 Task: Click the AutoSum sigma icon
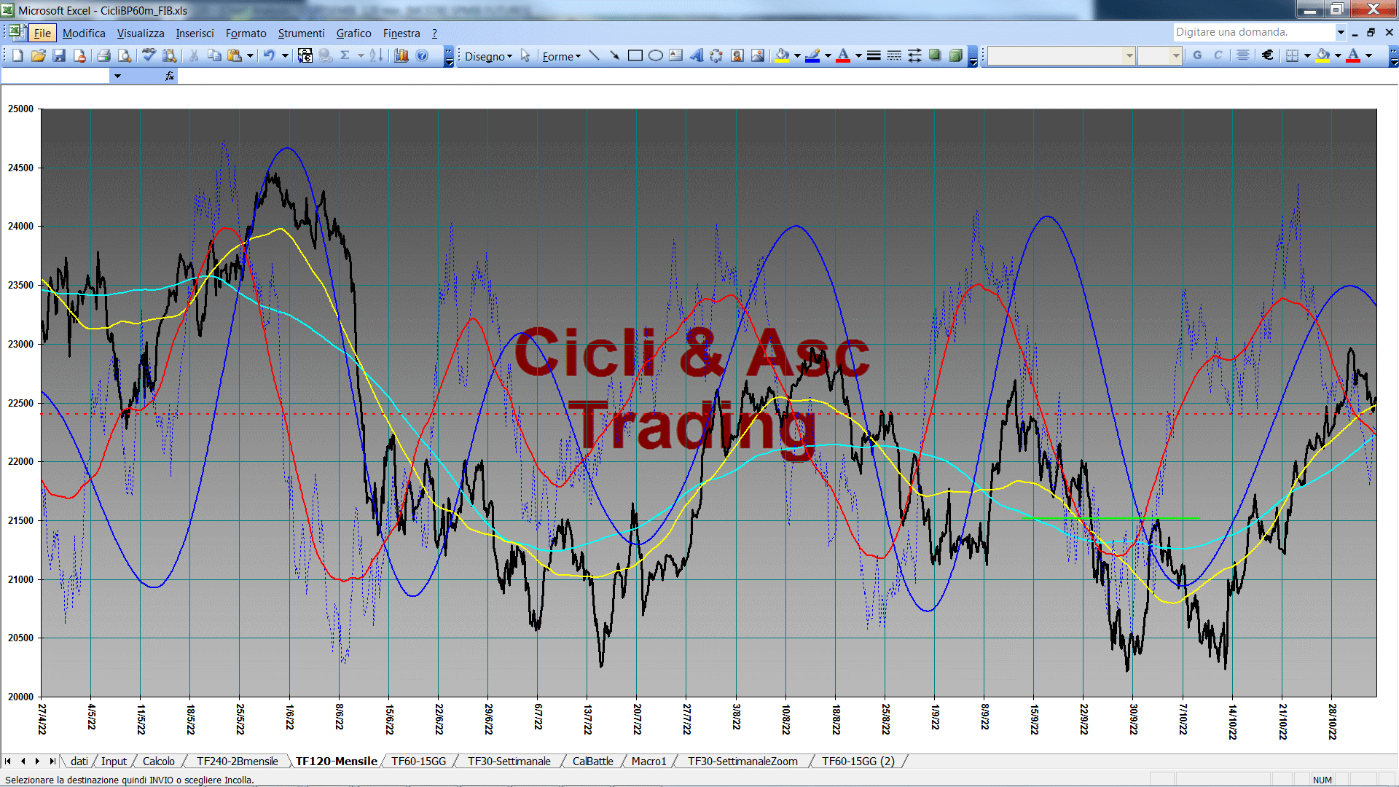click(345, 56)
